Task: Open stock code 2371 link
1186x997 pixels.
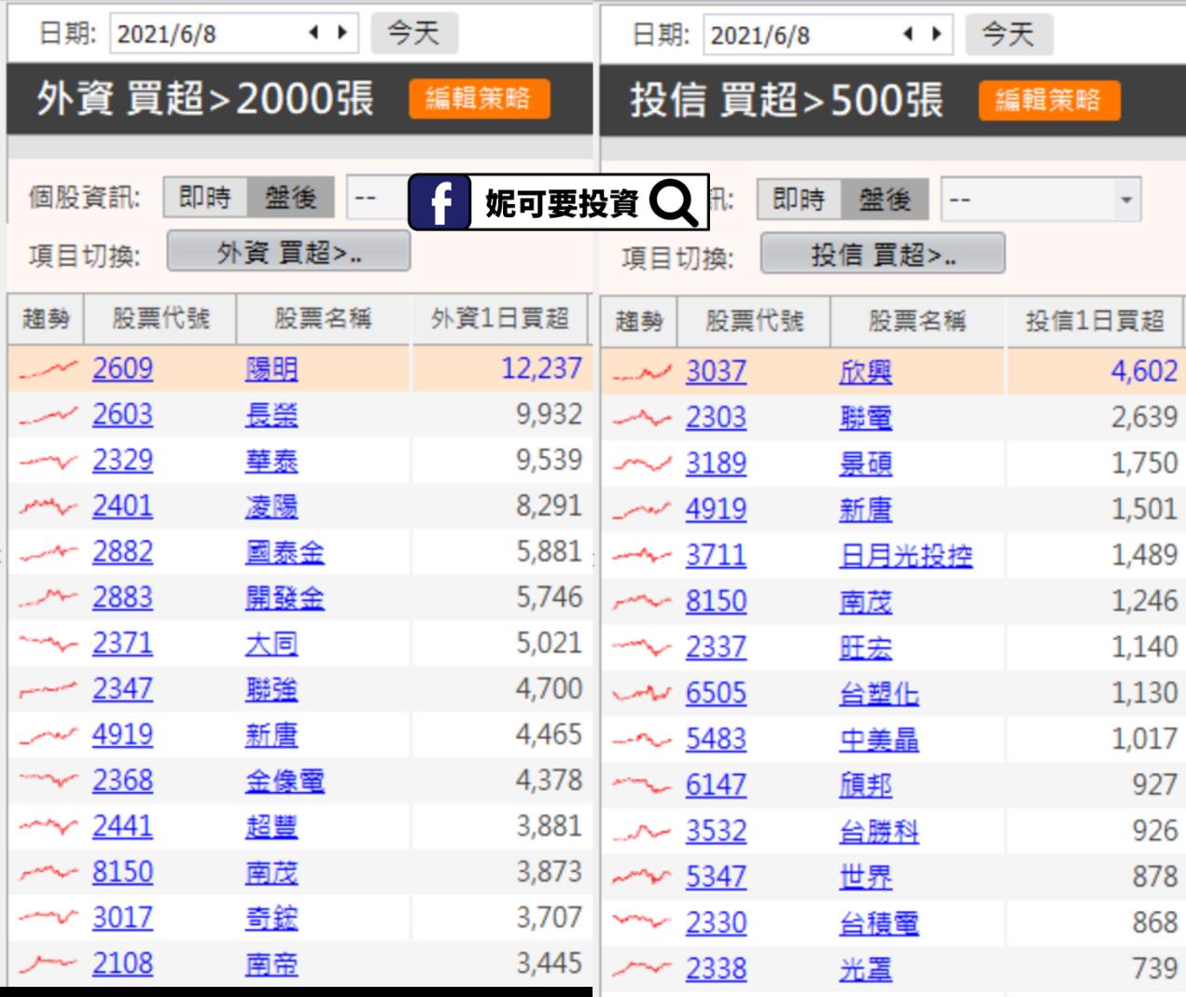Action: (122, 643)
